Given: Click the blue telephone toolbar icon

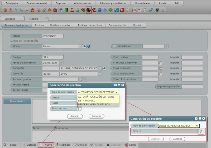Looking at the screenshot, I should (x=151, y=10).
